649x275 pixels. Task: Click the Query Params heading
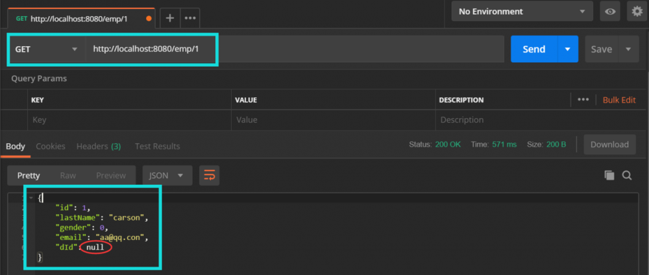coord(39,78)
